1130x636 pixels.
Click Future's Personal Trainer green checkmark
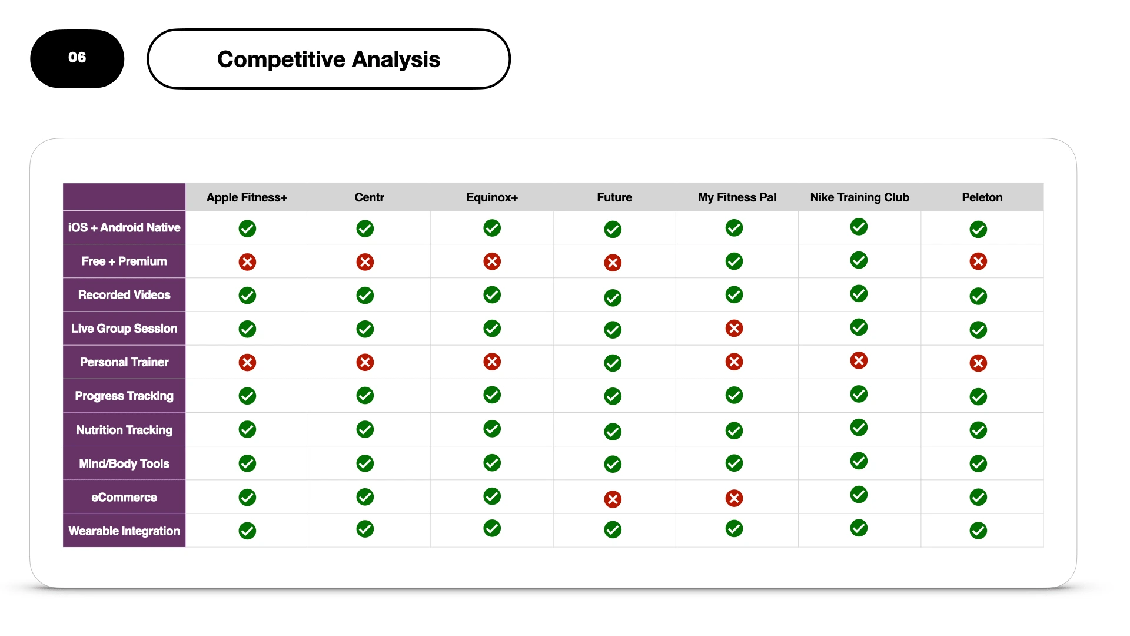[x=613, y=363]
